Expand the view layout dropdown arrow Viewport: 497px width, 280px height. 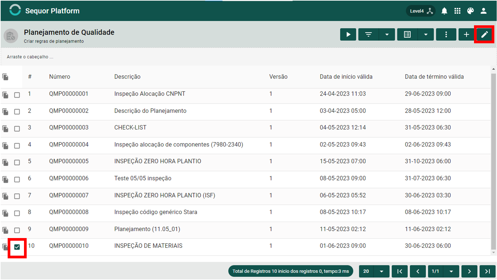426,34
